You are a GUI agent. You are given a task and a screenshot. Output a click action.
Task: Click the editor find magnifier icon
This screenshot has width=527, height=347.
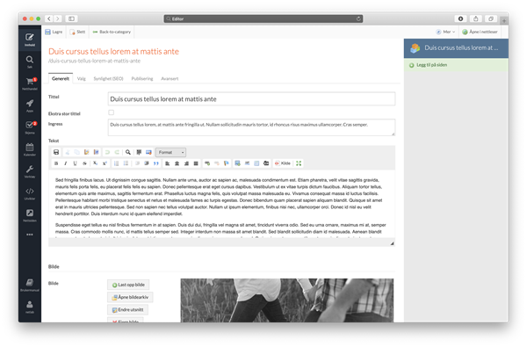tap(128, 152)
